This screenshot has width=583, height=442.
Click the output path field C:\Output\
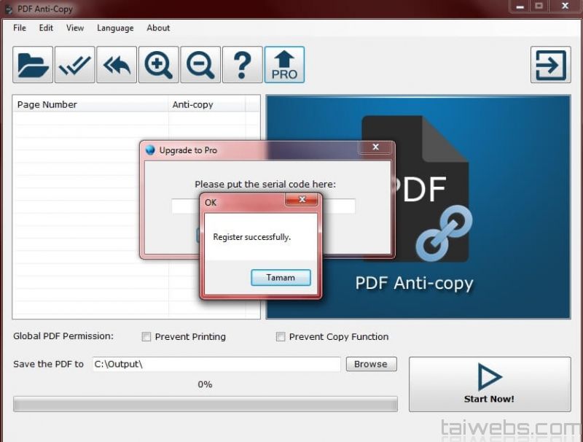pyautogui.click(x=216, y=364)
